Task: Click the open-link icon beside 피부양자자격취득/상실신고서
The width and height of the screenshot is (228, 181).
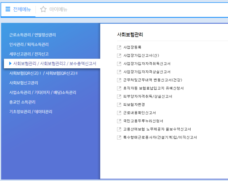Action: coord(119,96)
